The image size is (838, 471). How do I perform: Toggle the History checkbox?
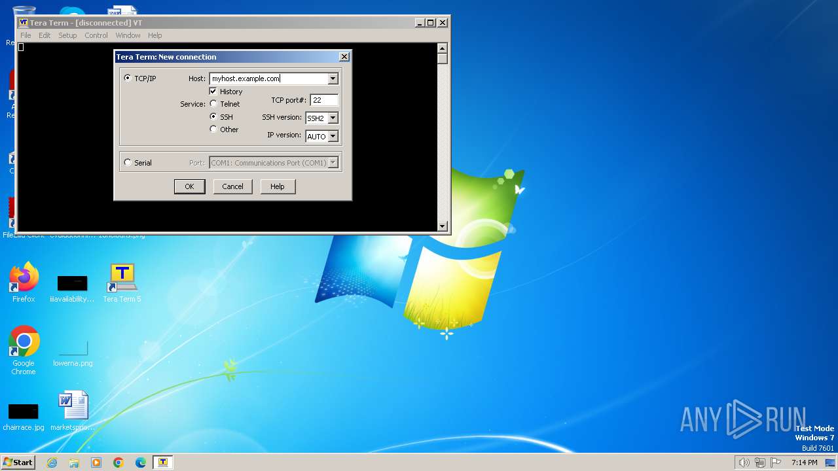213,91
